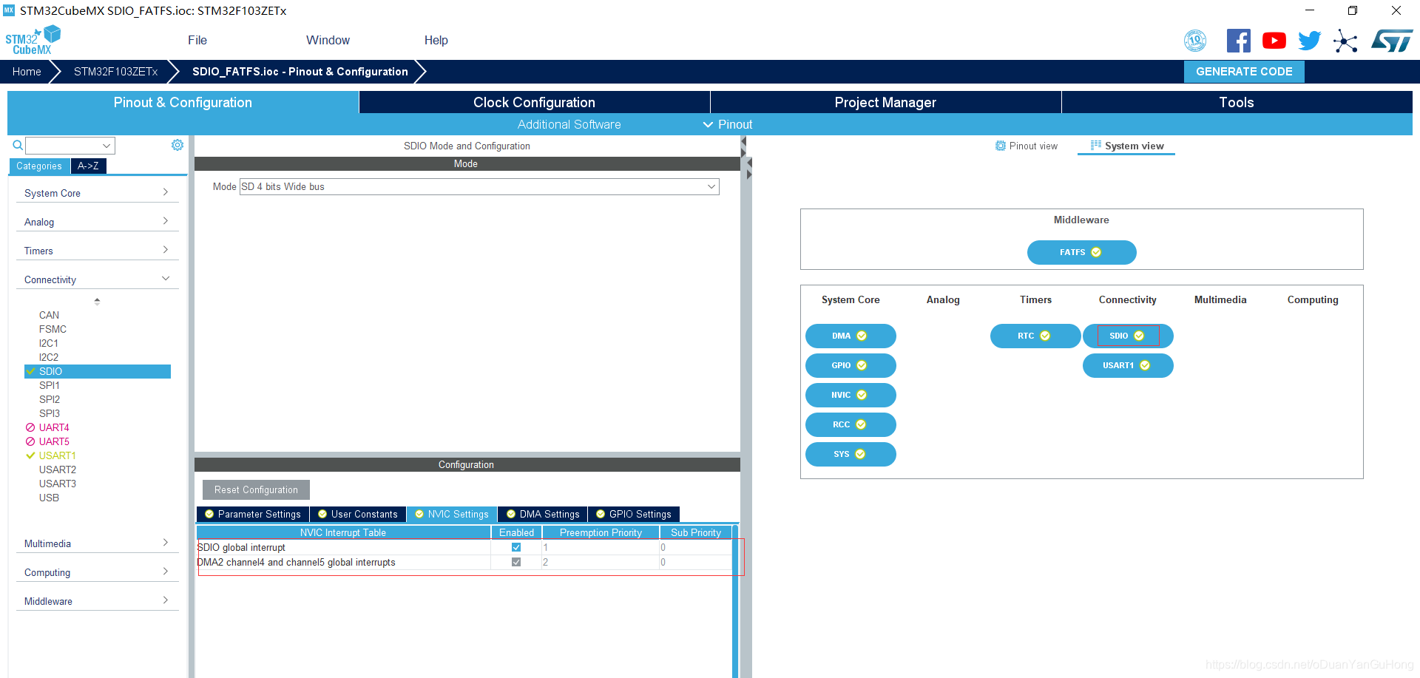
Task: Select CAN in peripheral list
Action: tap(49, 315)
